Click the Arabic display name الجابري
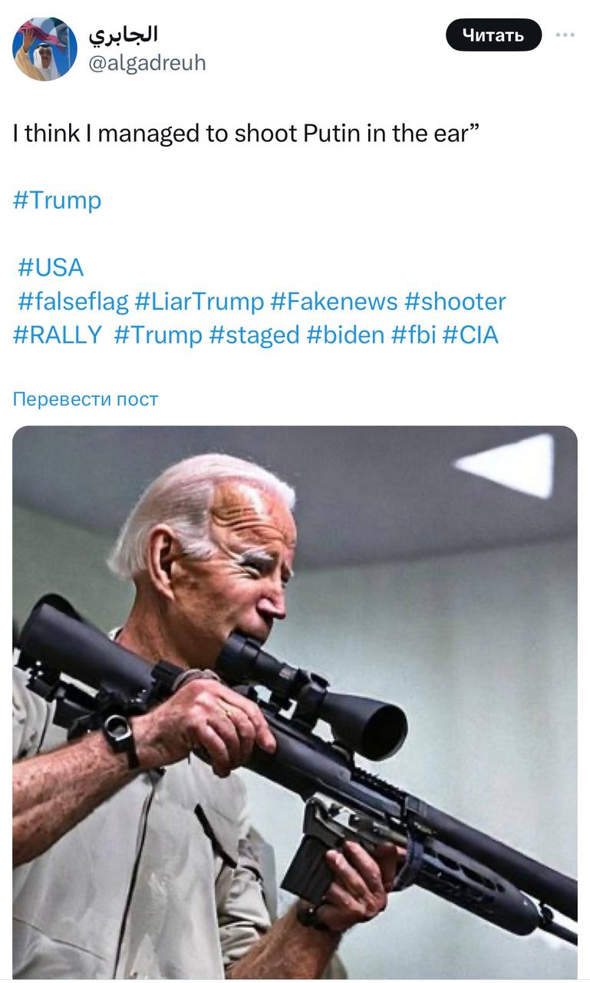This screenshot has width=590, height=983. point(124,35)
